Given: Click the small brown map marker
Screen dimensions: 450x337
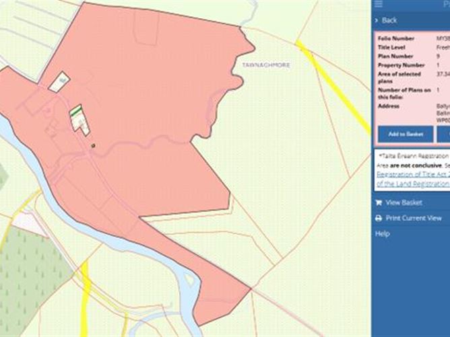Looking at the screenshot, I should pyautogui.click(x=94, y=145).
